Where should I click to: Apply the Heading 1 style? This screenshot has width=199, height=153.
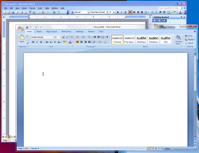tap(141, 39)
